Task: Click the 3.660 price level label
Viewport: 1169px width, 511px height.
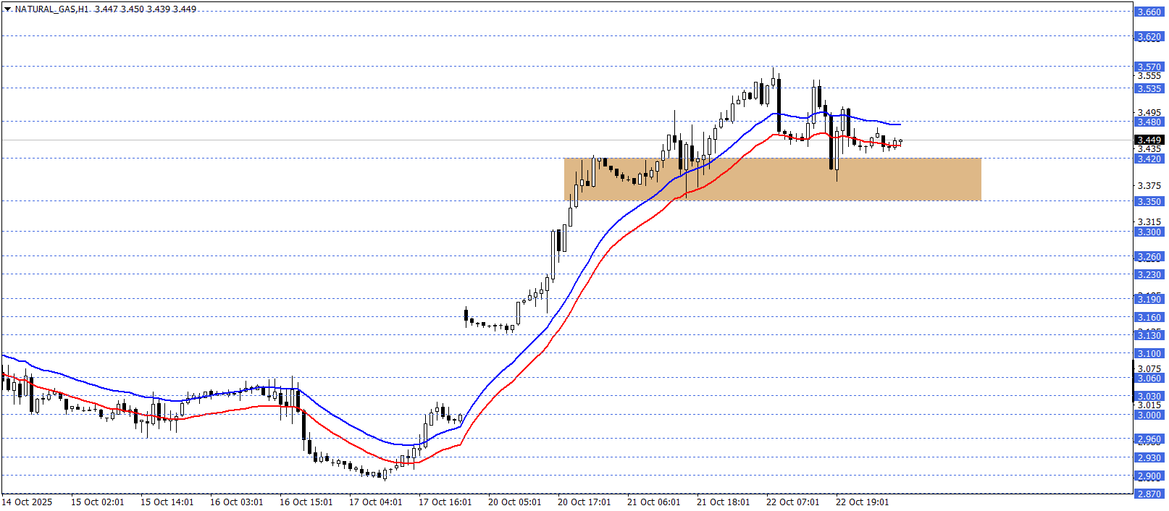Action: (1149, 12)
